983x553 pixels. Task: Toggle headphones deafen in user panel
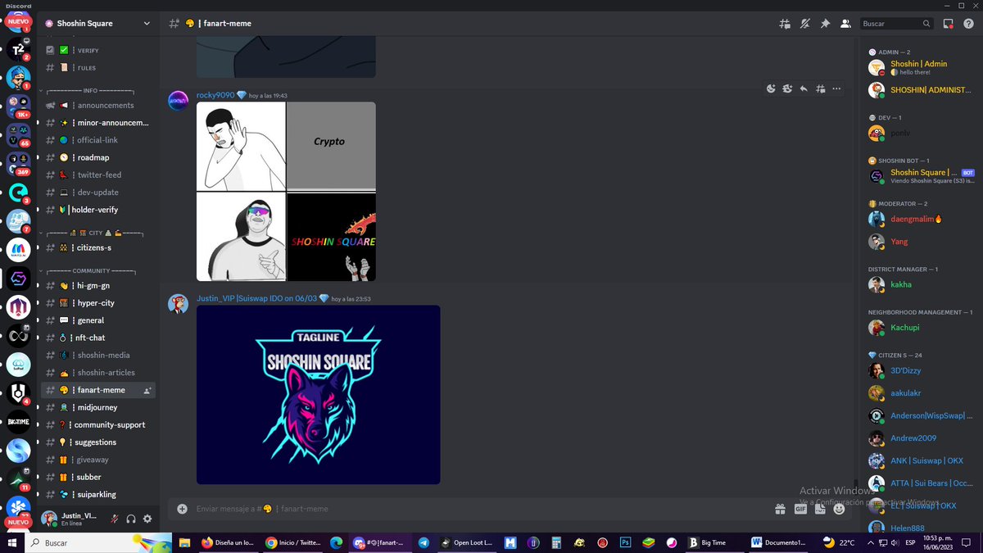pyautogui.click(x=131, y=519)
